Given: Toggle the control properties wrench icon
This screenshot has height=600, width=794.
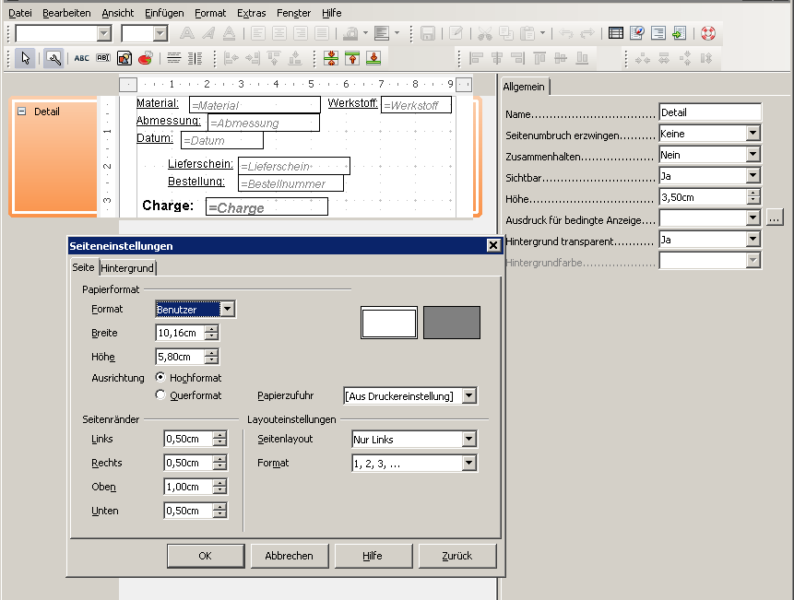Looking at the screenshot, I should click(x=53, y=58).
